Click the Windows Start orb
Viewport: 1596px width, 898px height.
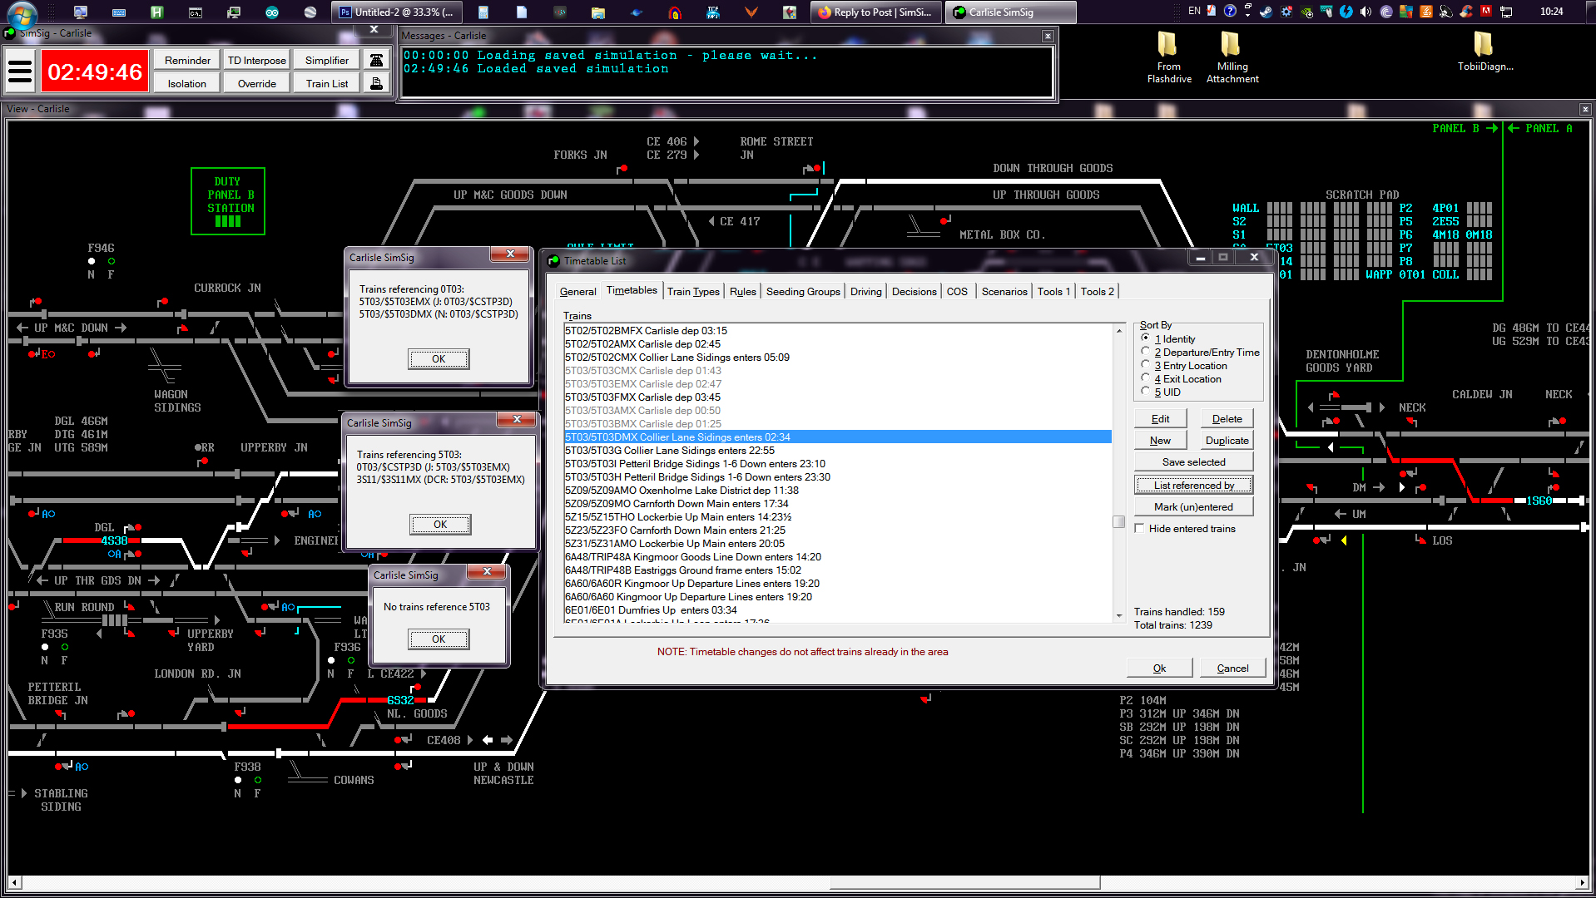pyautogui.click(x=22, y=13)
